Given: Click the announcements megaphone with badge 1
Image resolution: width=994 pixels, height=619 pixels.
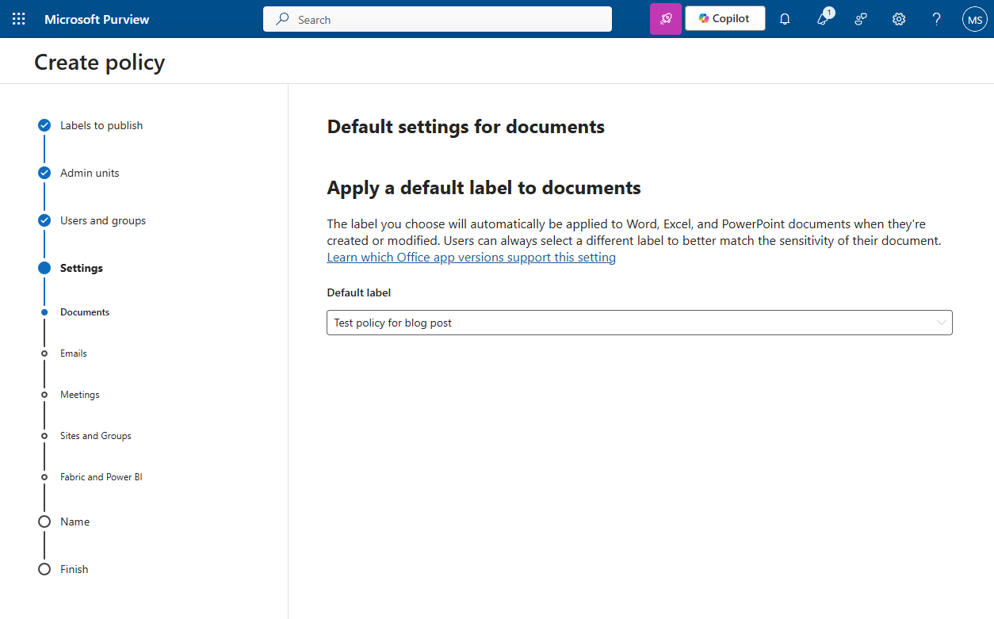Looking at the screenshot, I should tap(822, 18).
